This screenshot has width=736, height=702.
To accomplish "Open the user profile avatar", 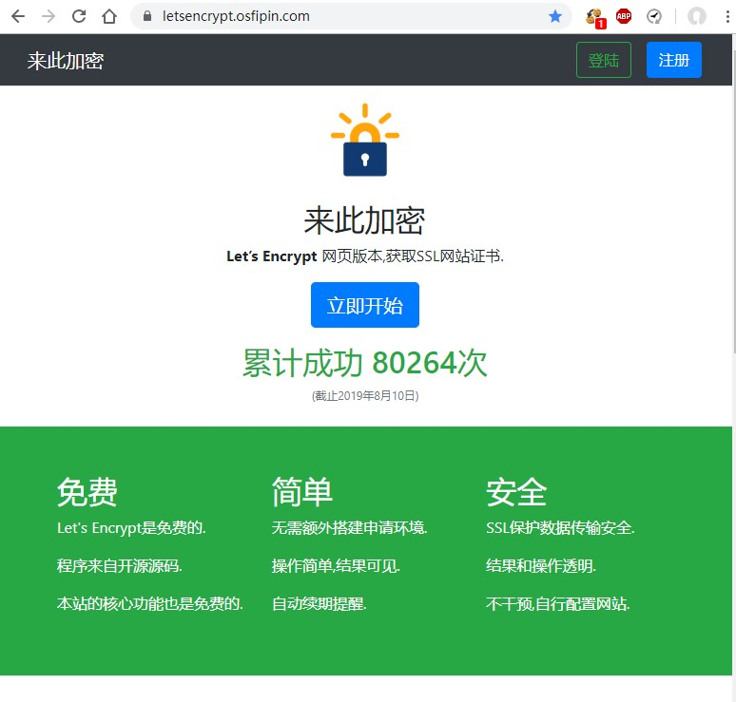I will (x=697, y=16).
